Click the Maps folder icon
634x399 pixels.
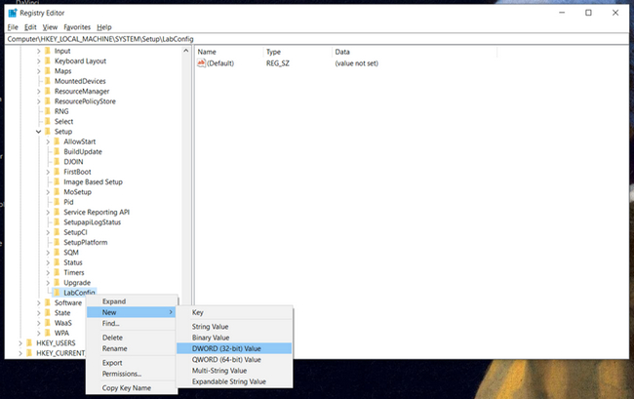click(x=48, y=71)
